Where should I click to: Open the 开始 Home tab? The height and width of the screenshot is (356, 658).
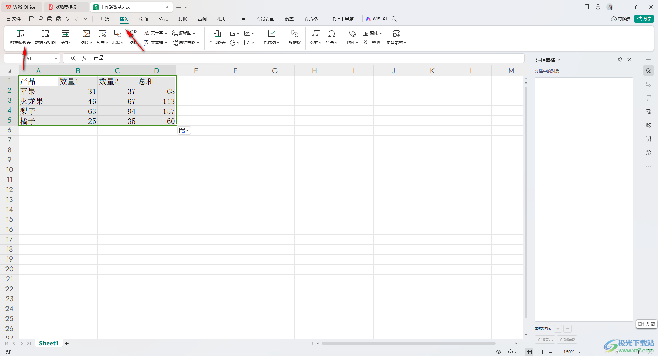[x=105, y=19]
